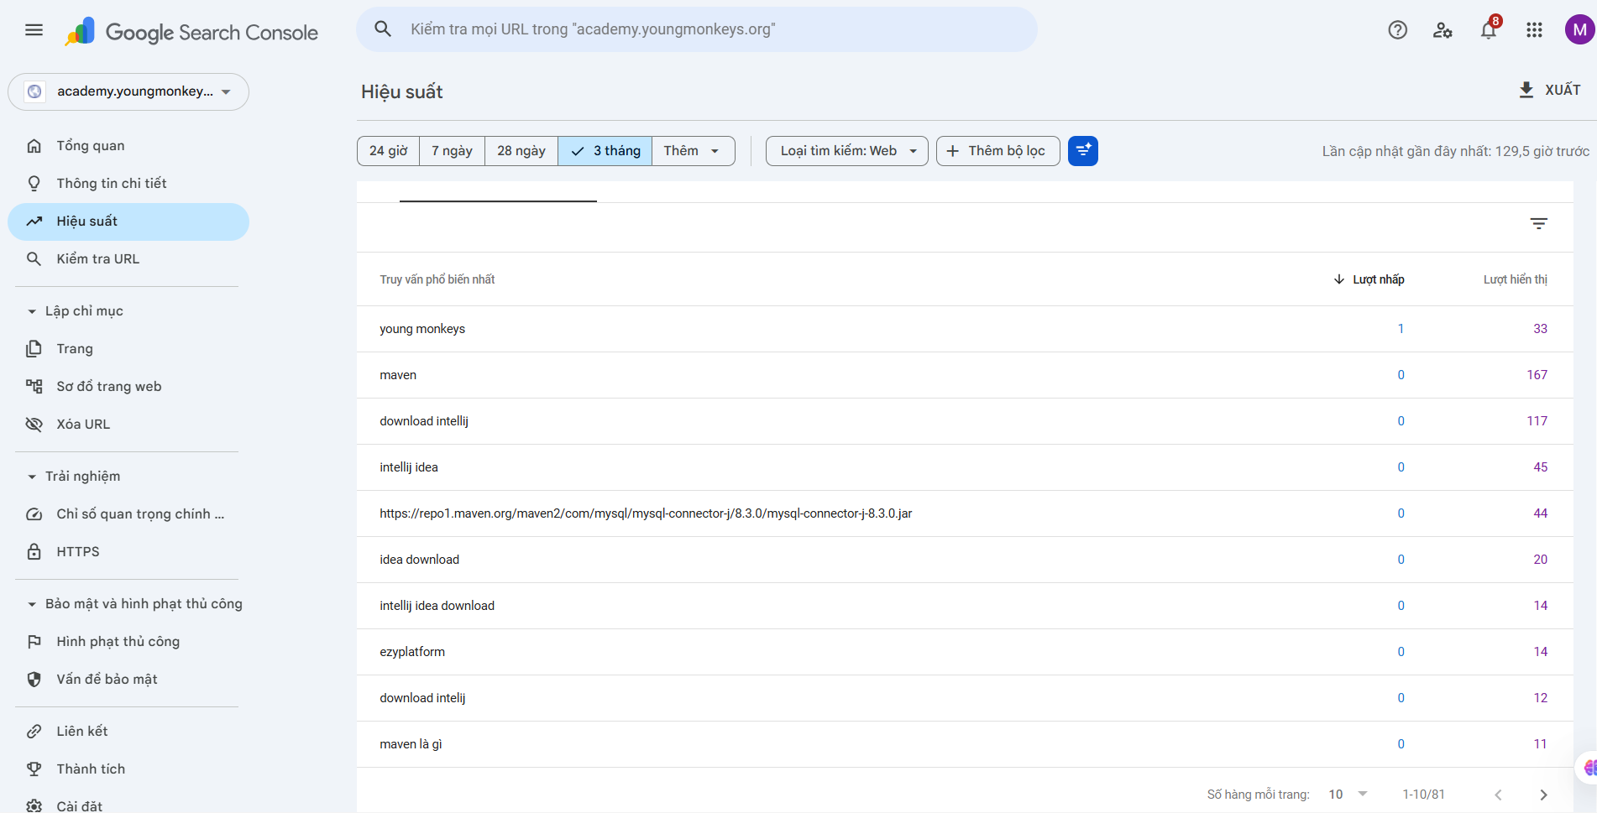Click the XUẤT export button

pyautogui.click(x=1550, y=90)
